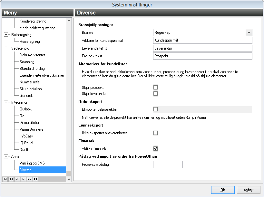Open Nummerserier settings
The height and width of the screenshot is (197, 264).
pos(30,82)
